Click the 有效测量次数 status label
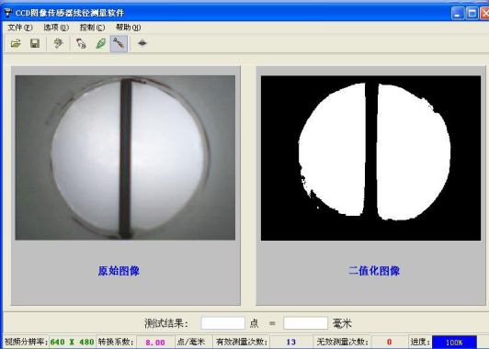The width and height of the screenshot is (489, 349). [242, 342]
